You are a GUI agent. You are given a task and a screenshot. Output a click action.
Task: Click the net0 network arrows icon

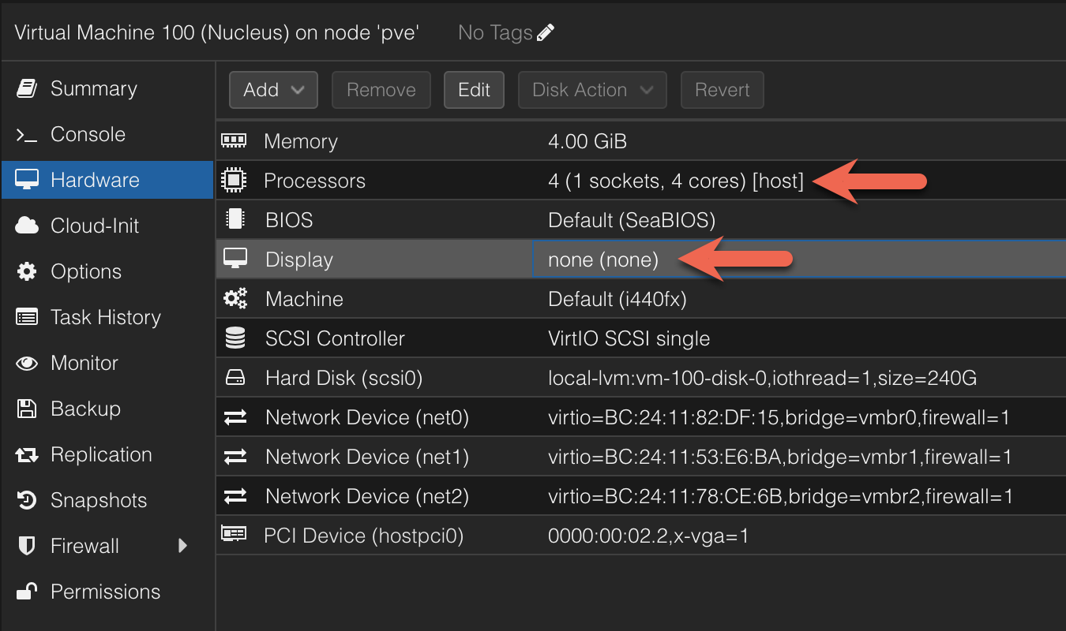235,417
